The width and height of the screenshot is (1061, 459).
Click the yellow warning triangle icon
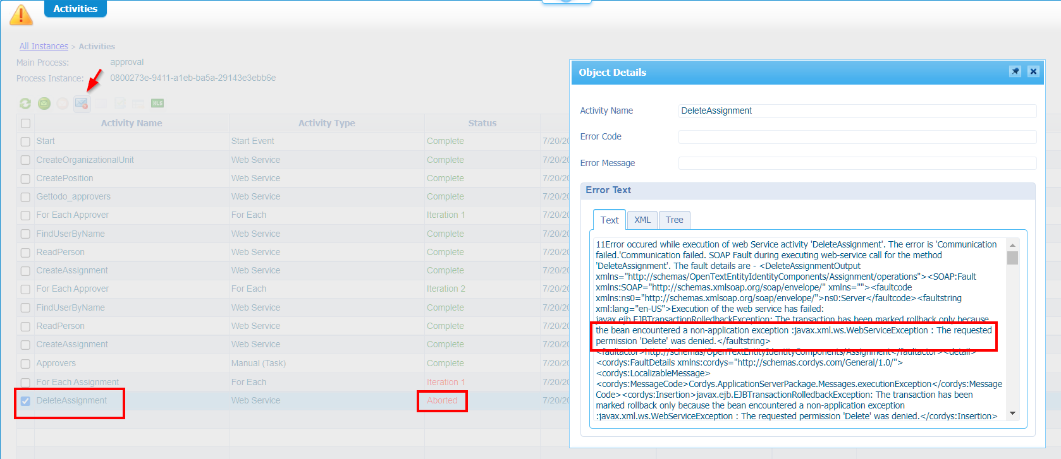pos(21,15)
